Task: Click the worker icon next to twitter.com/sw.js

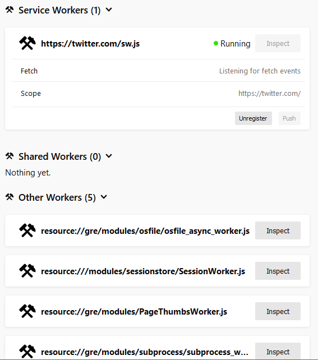Action: coord(27,43)
